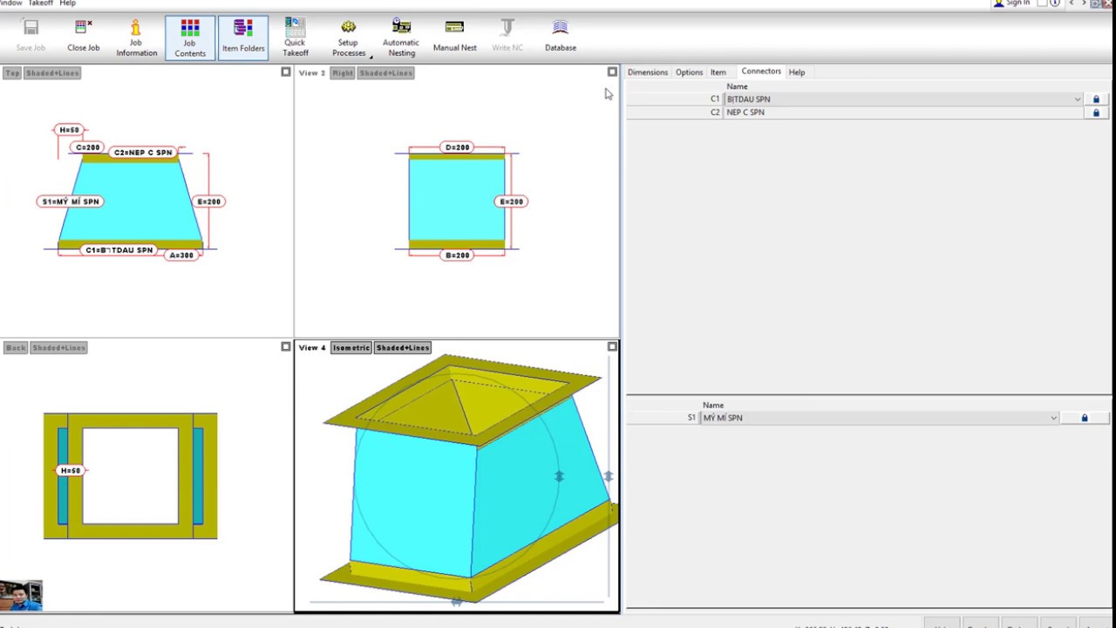Image resolution: width=1116 pixels, height=628 pixels.
Task: Open the Database
Action: pos(561,37)
